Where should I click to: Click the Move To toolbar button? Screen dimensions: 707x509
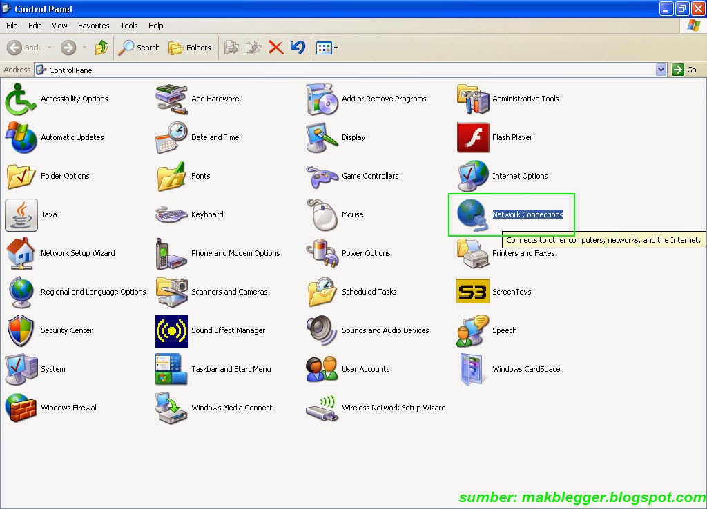coord(232,48)
